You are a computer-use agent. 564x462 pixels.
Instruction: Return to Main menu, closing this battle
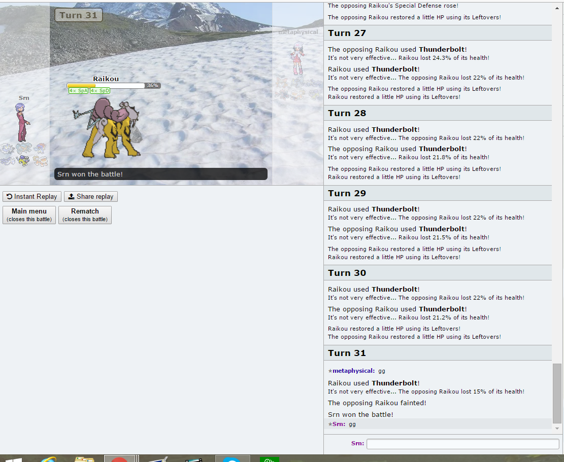click(x=29, y=215)
